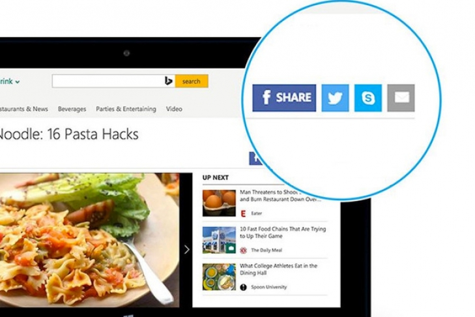Switch to the Video tab

(x=174, y=109)
